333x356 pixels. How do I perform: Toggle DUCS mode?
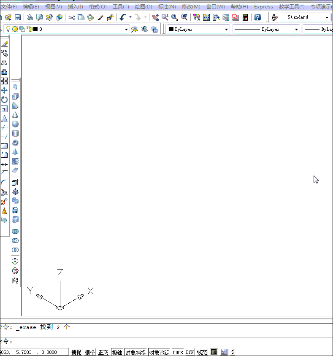178,352
